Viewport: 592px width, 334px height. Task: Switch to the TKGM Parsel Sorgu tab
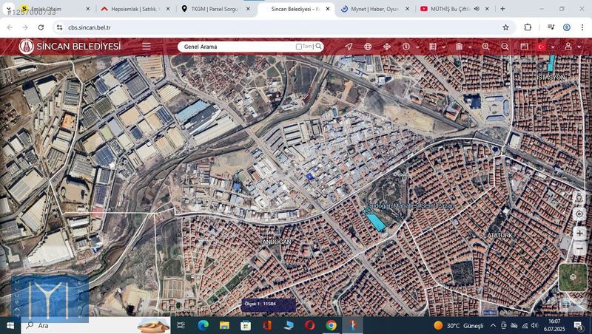pos(215,9)
